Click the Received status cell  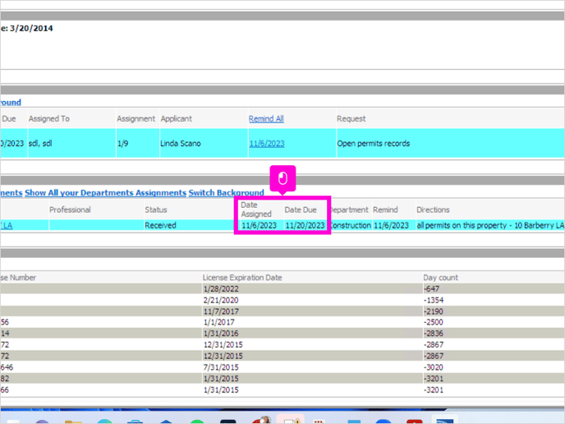pos(160,225)
